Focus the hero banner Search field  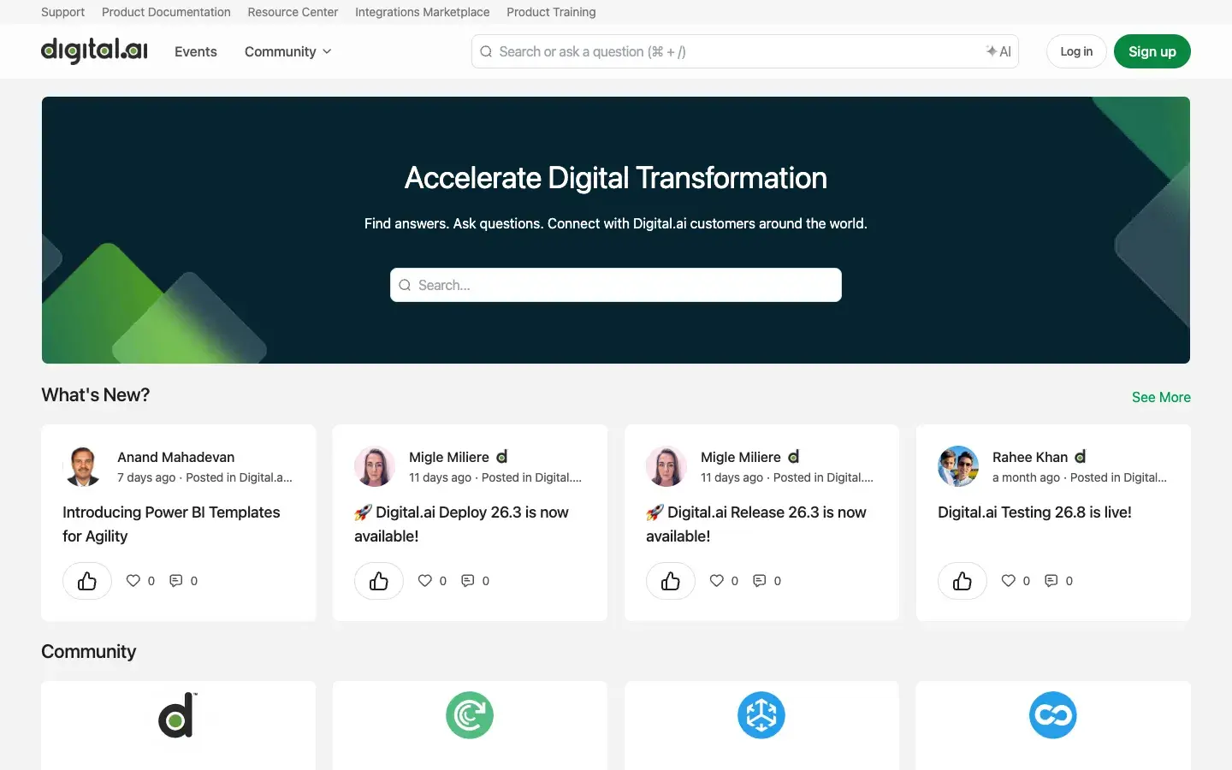(x=616, y=285)
